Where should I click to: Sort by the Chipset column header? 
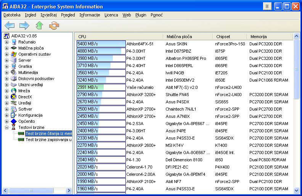tap(223, 37)
